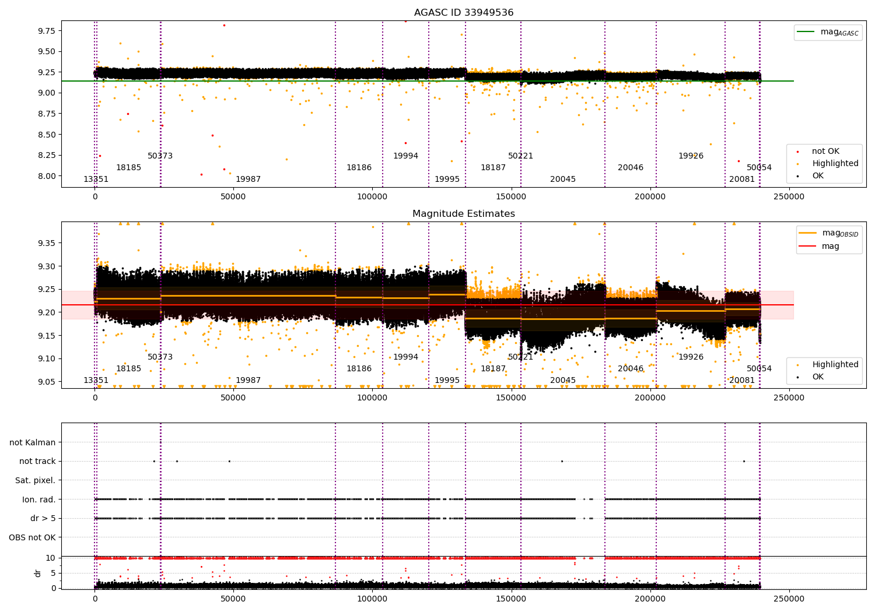Click OBSID label '50054' in the top plot
Image resolution: width=875 pixels, height=612 pixels.
coord(759,168)
